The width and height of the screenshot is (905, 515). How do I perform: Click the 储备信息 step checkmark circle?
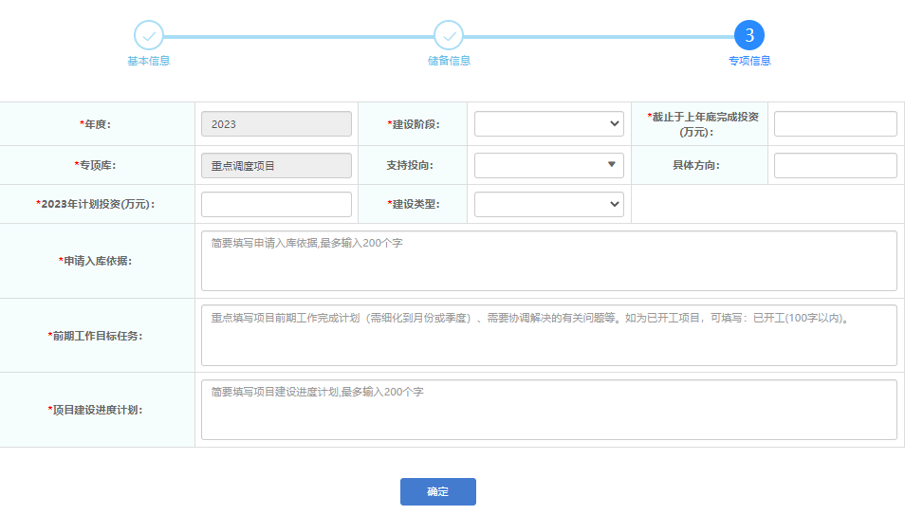(x=449, y=36)
